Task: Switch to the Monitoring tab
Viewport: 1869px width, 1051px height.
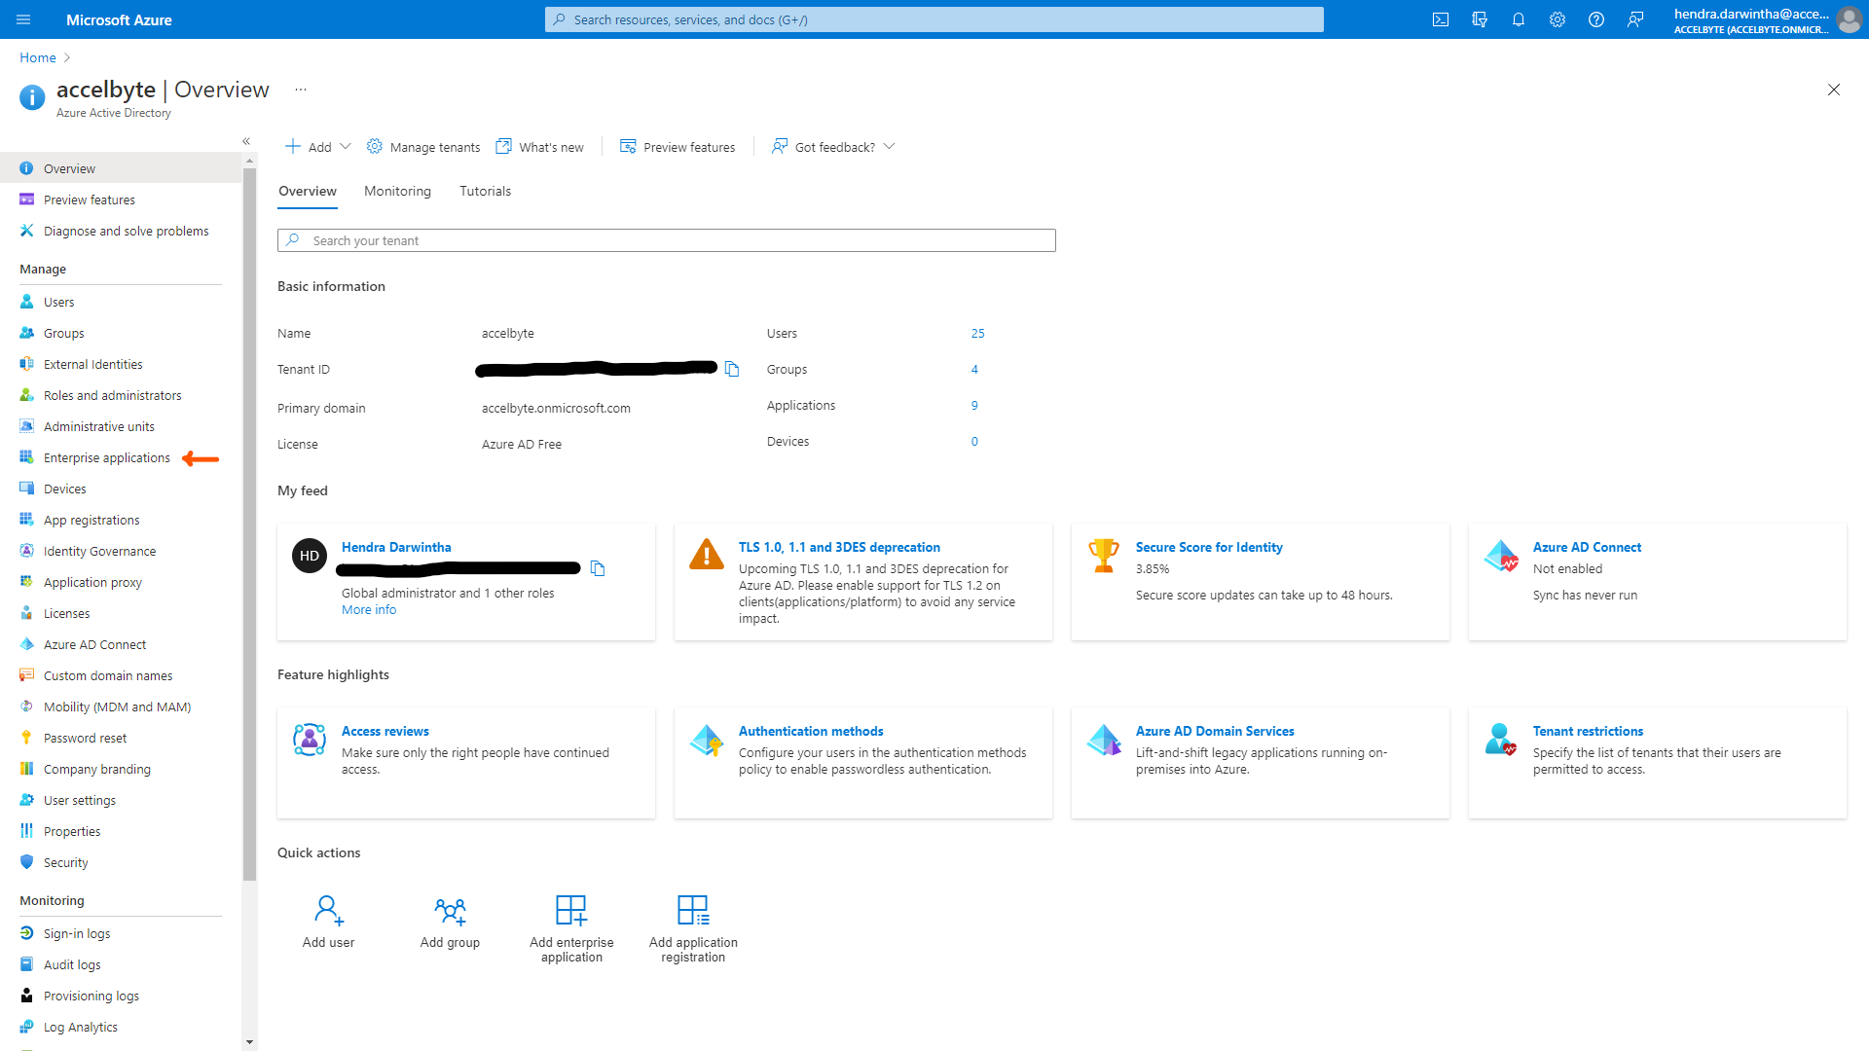Action: click(397, 192)
